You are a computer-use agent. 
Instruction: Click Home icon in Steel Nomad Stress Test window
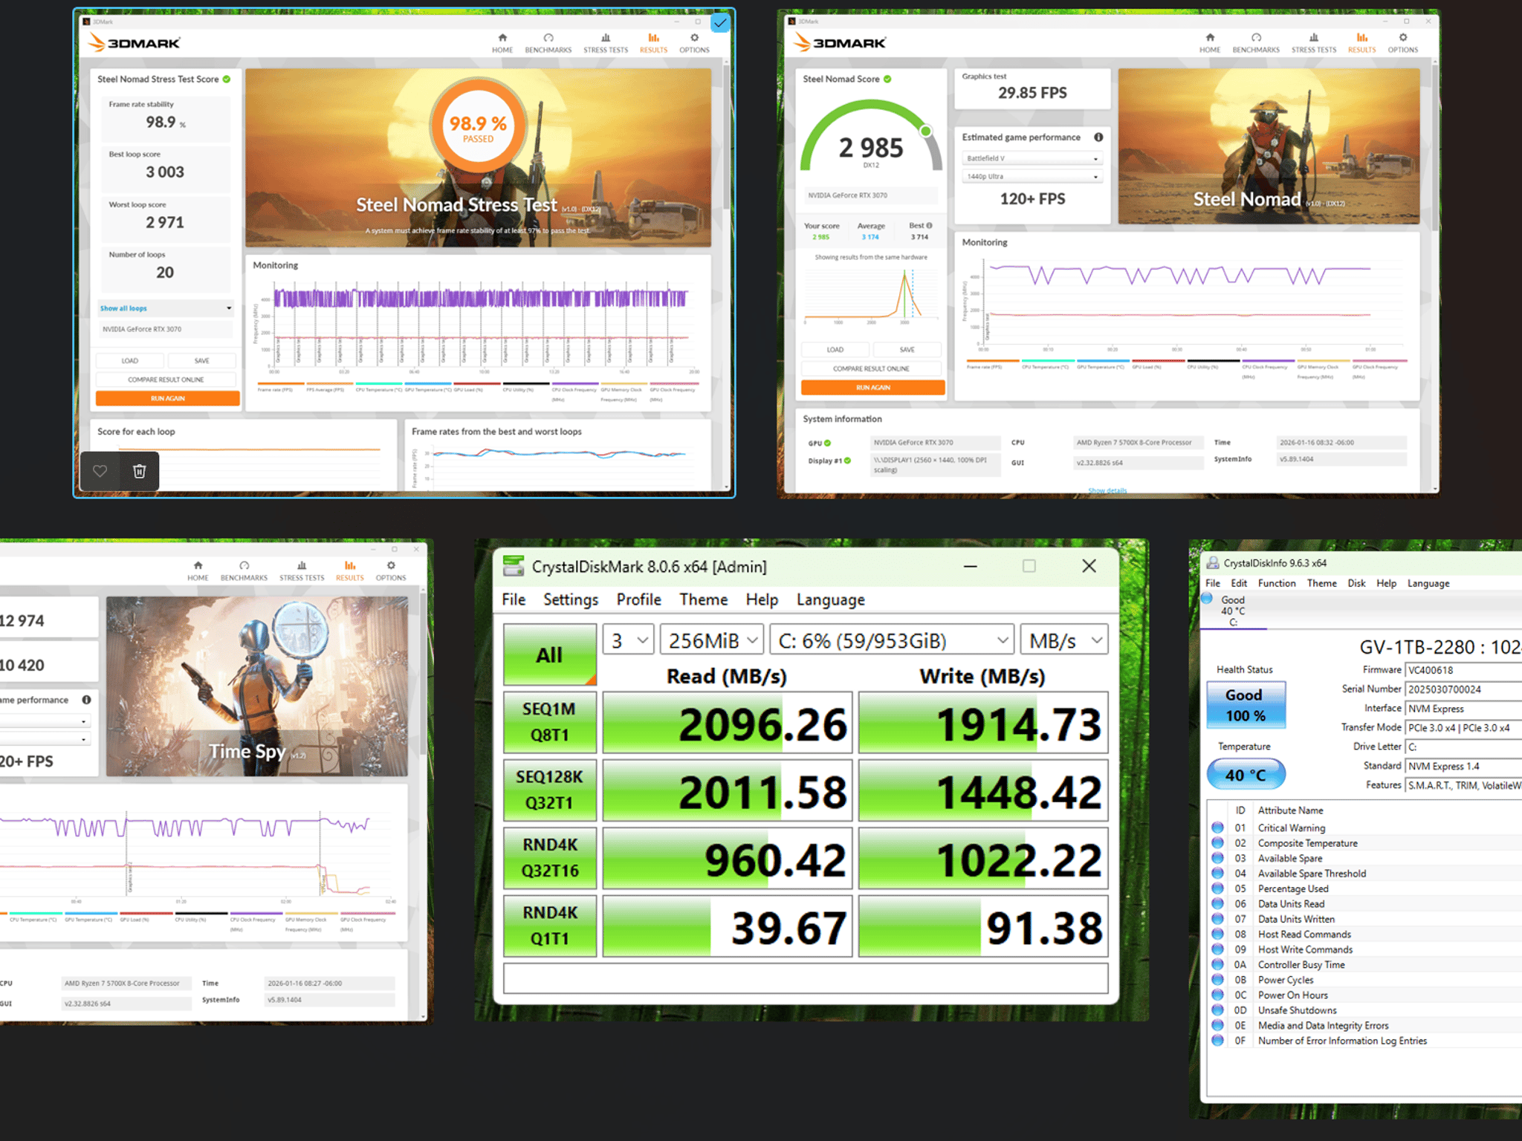pyautogui.click(x=502, y=38)
